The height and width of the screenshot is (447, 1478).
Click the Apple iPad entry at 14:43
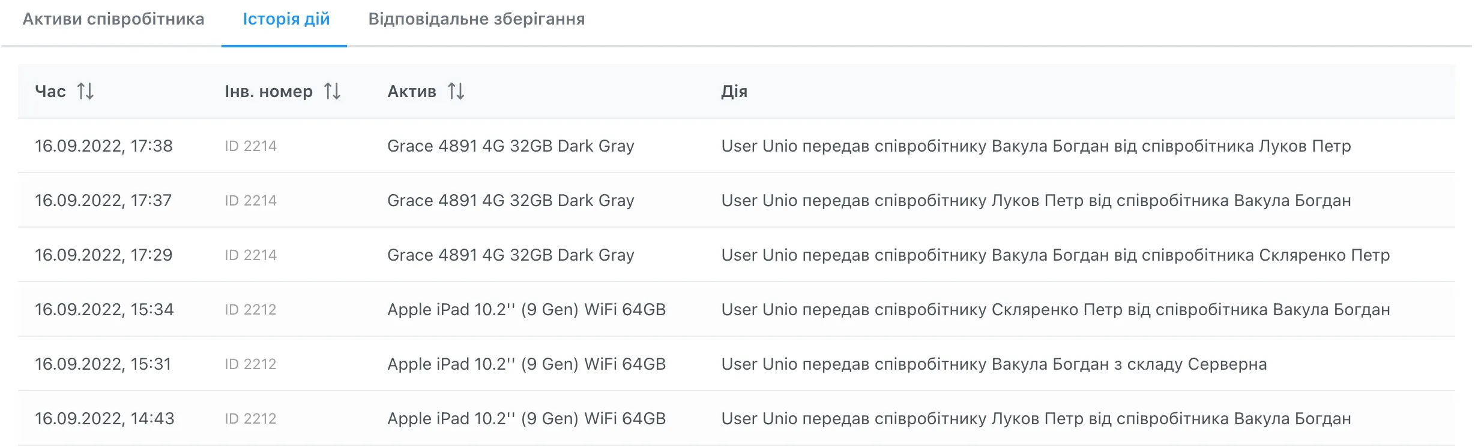tap(526, 419)
